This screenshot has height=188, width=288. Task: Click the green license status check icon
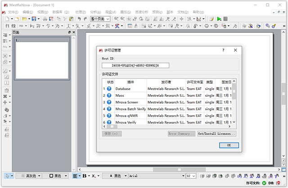coord(264,183)
